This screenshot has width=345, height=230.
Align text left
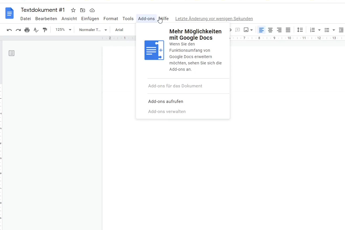click(261, 30)
